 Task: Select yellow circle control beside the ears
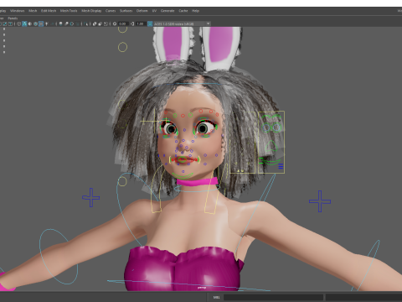[122, 47]
